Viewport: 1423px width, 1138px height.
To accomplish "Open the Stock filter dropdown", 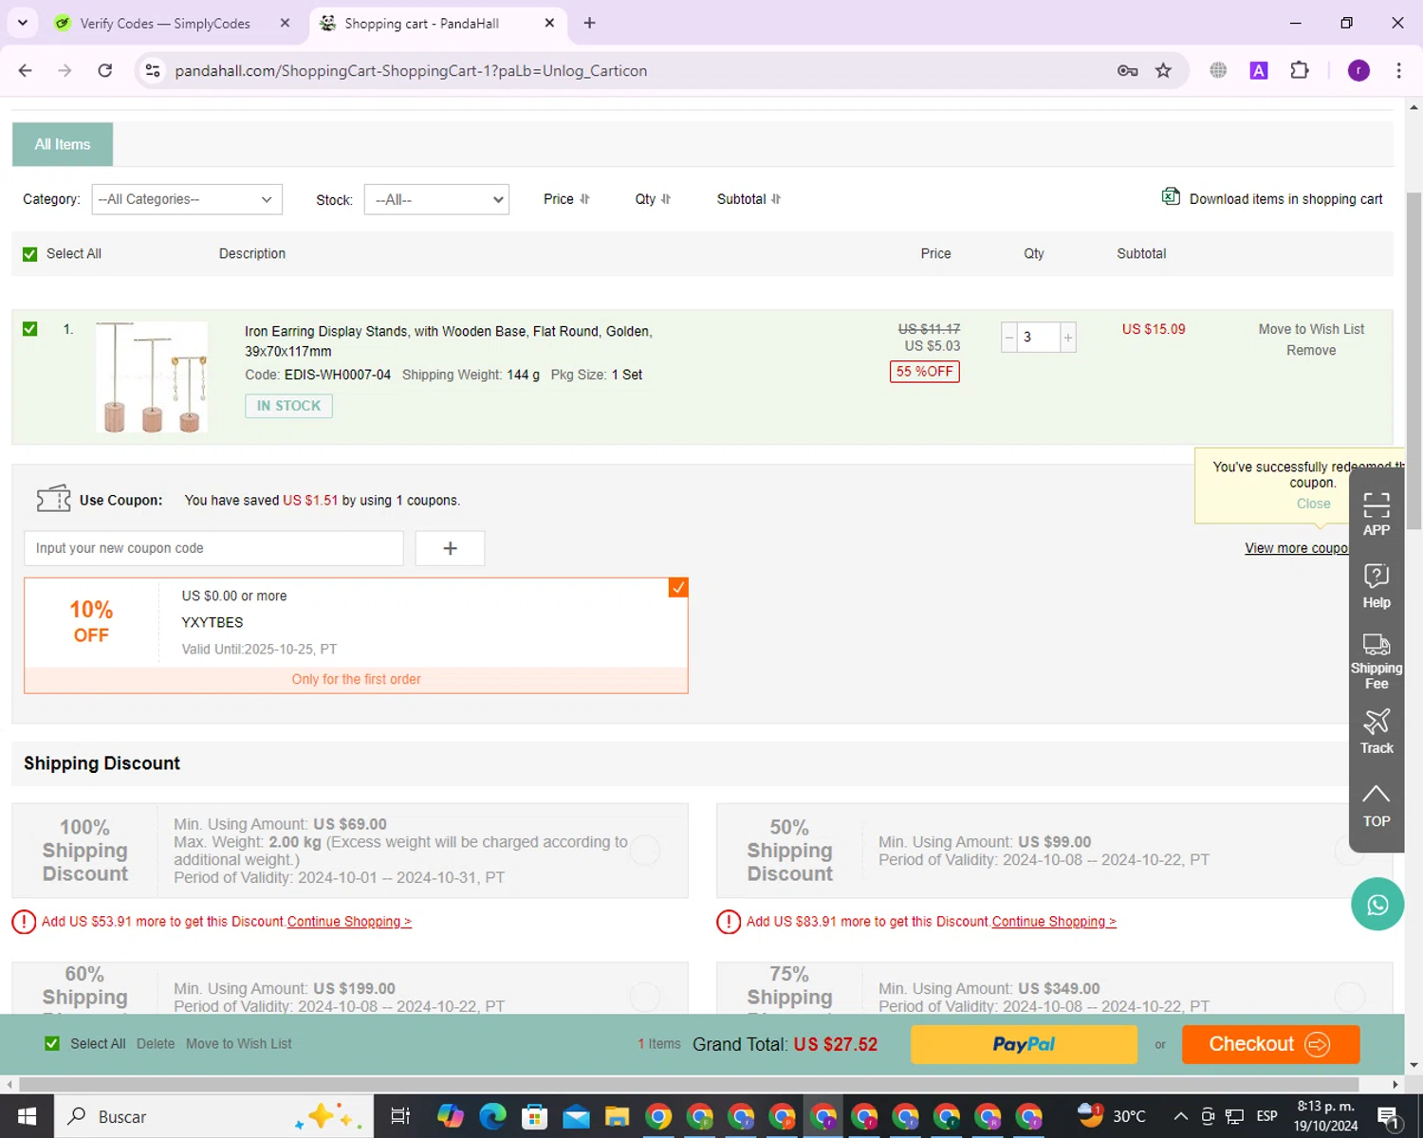I will (x=436, y=199).
